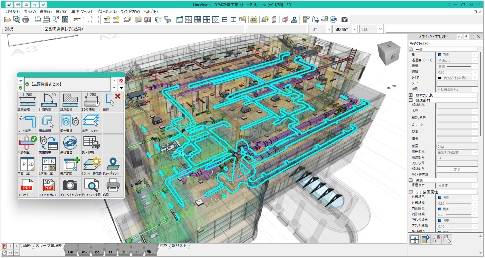This screenshot has height=258, width=485.
Task: Click the 3D view orientation cube
Action: 389,53
